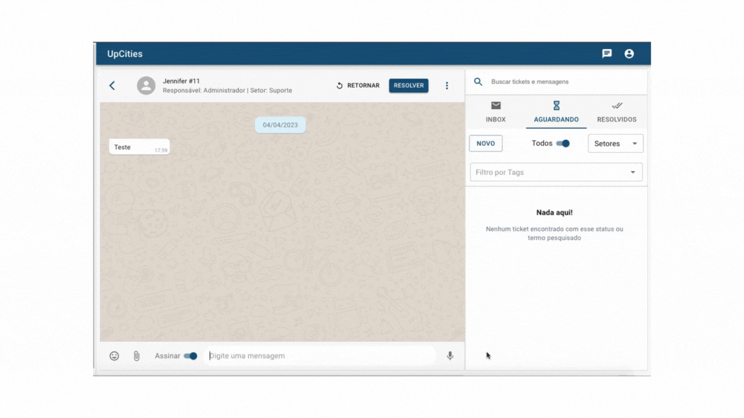Open the messages icon in header
The width and height of the screenshot is (744, 418).
[x=607, y=54]
